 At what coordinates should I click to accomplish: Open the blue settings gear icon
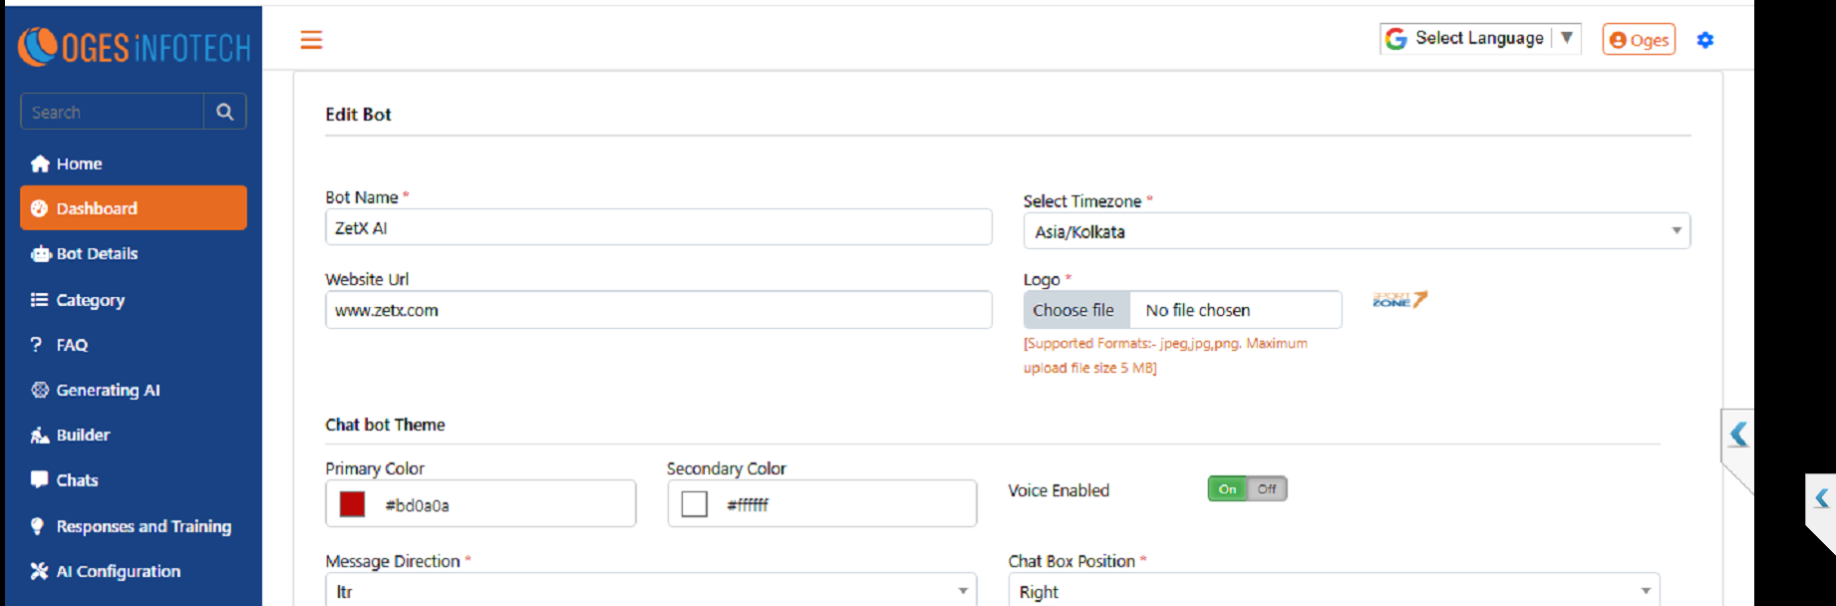[x=1704, y=40]
